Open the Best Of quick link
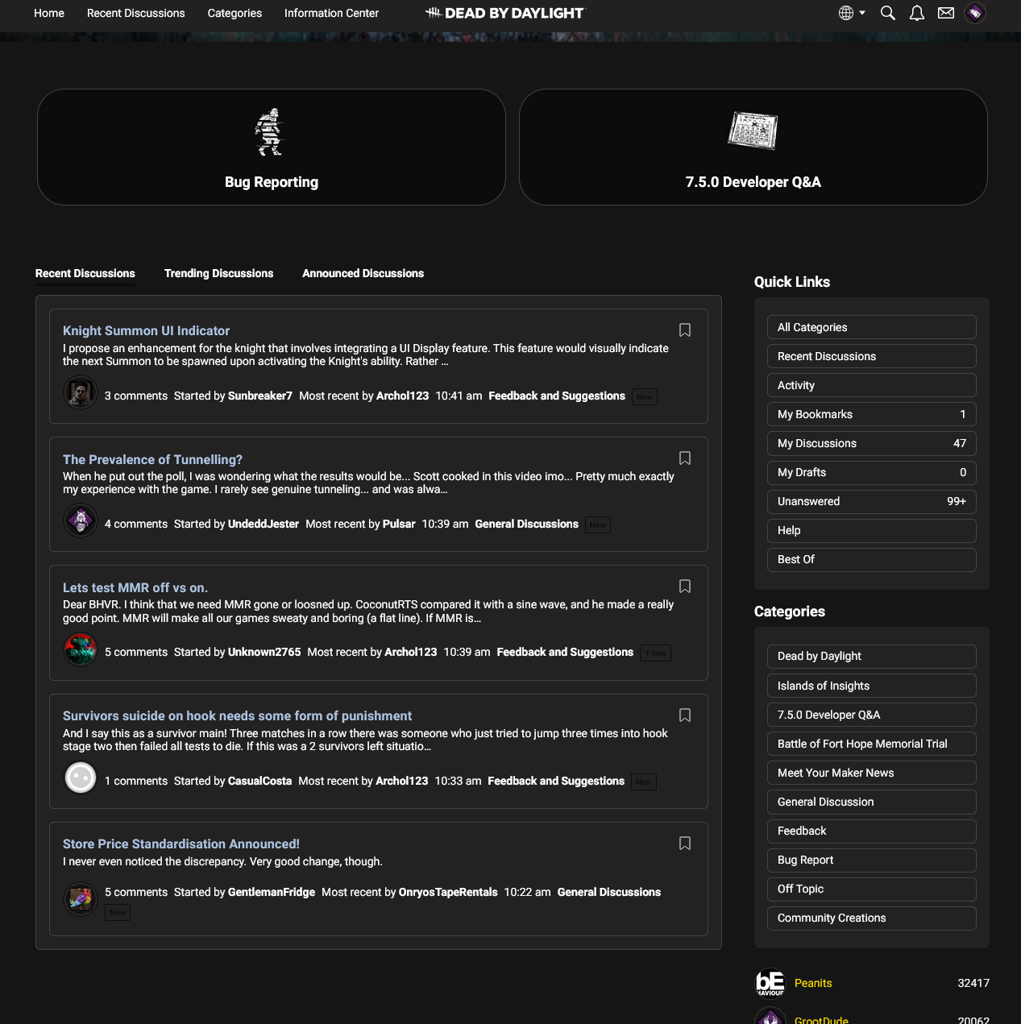Screen dimensions: 1021x1024 pyautogui.click(x=872, y=559)
